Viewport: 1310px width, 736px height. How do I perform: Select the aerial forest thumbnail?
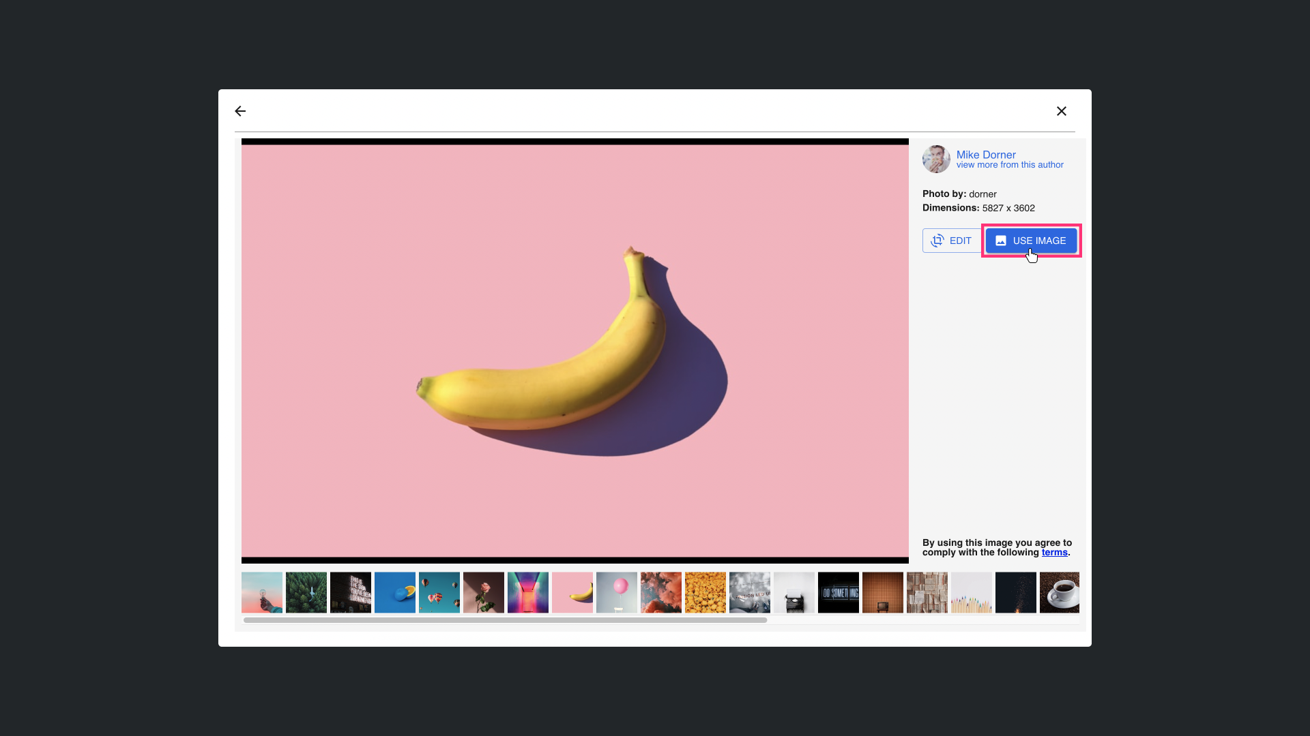[x=306, y=592]
